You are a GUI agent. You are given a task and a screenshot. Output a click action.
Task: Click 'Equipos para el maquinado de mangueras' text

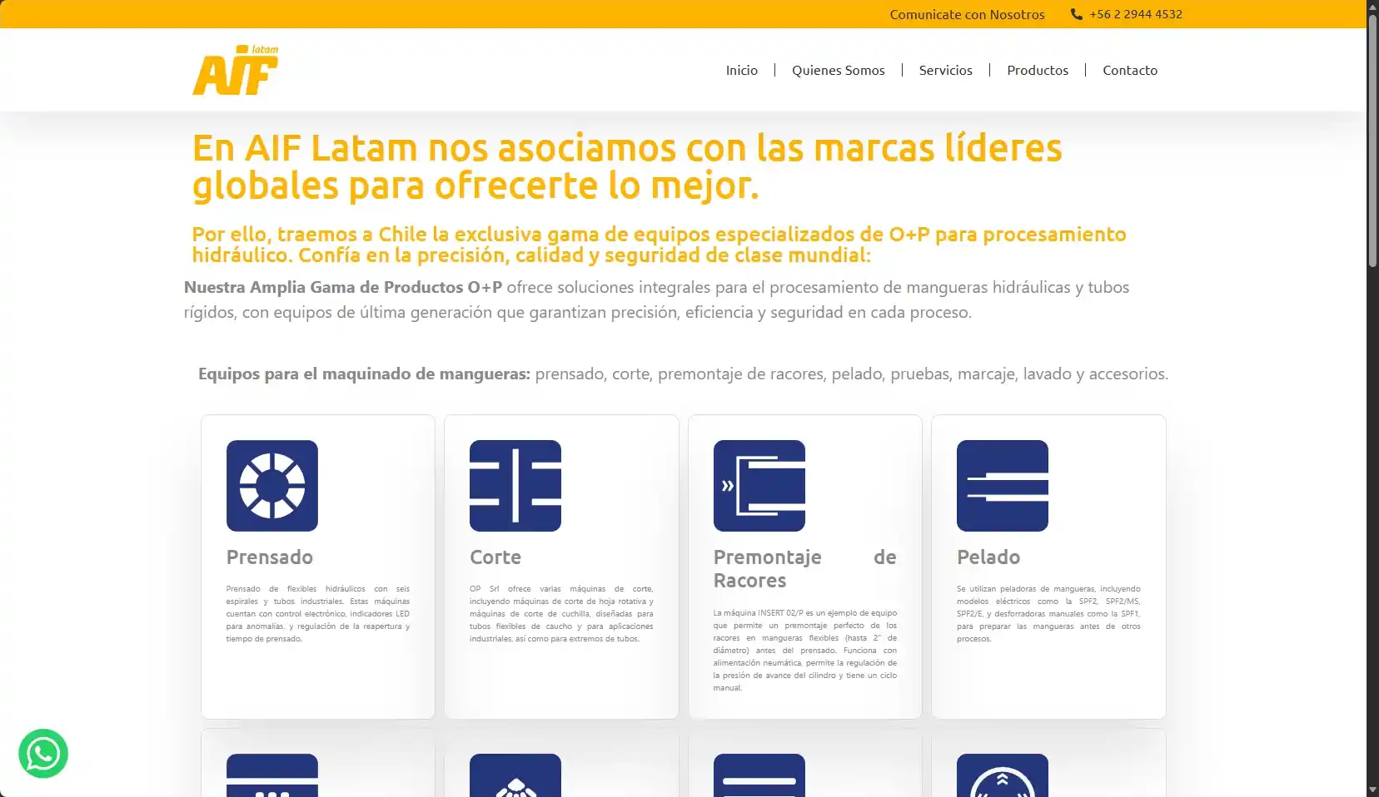click(364, 374)
